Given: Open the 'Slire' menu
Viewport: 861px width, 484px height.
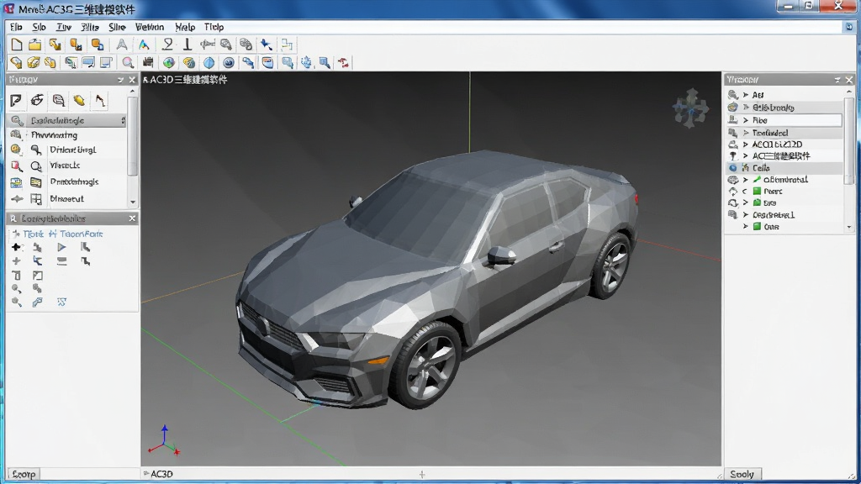Looking at the screenshot, I should click(x=117, y=27).
